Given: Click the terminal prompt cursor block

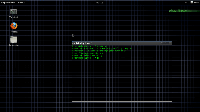Looking at the screenshot, I should pos(98,58).
